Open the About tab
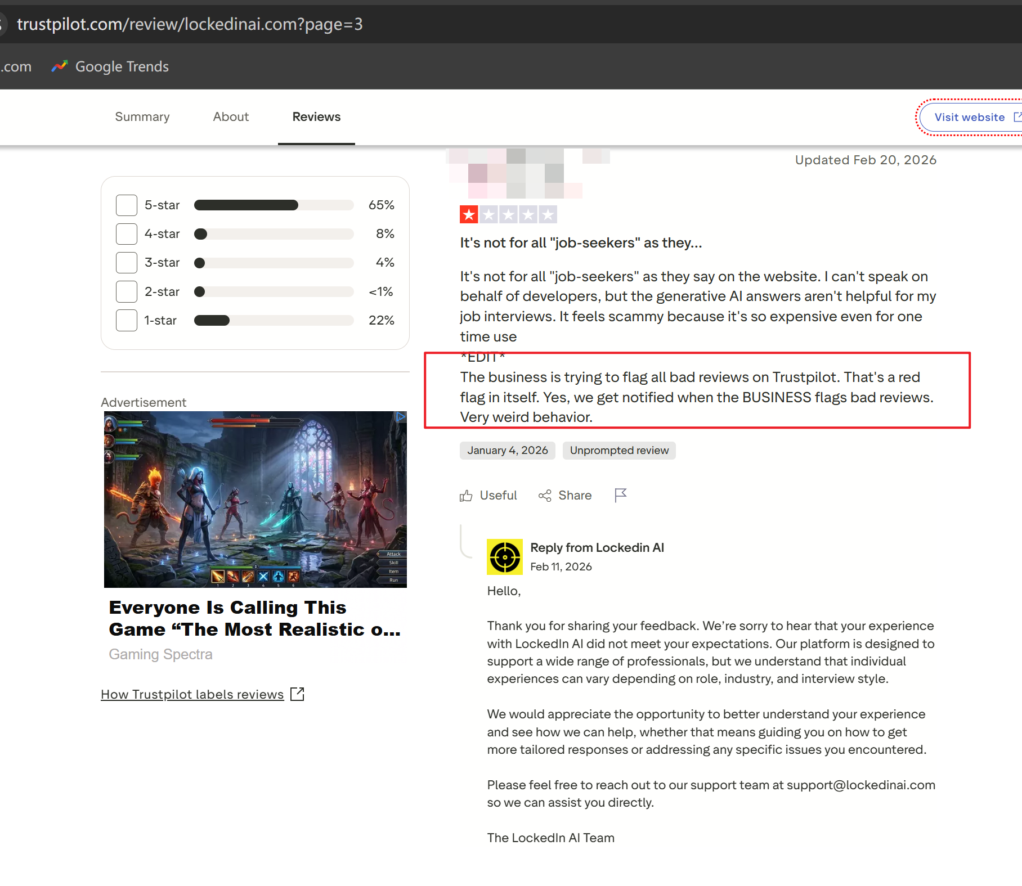The image size is (1022, 886). click(x=231, y=117)
